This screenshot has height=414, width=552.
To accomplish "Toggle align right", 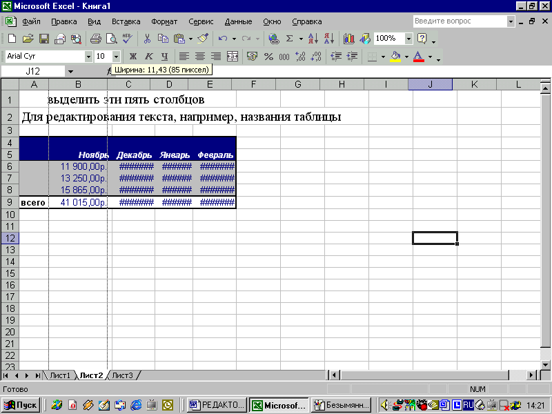I will pyautogui.click(x=216, y=57).
